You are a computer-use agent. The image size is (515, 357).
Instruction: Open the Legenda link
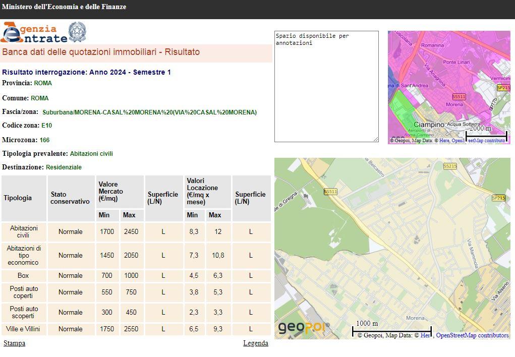(x=255, y=343)
